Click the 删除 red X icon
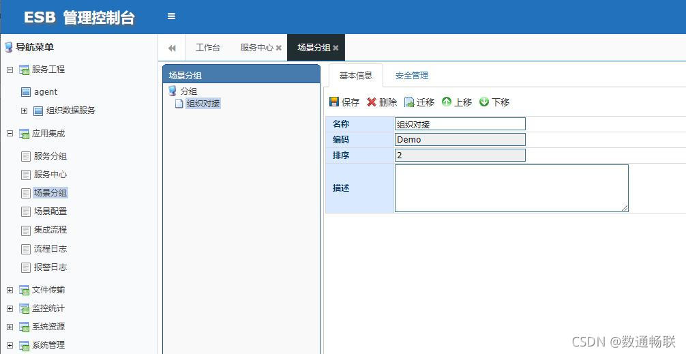 click(x=372, y=102)
